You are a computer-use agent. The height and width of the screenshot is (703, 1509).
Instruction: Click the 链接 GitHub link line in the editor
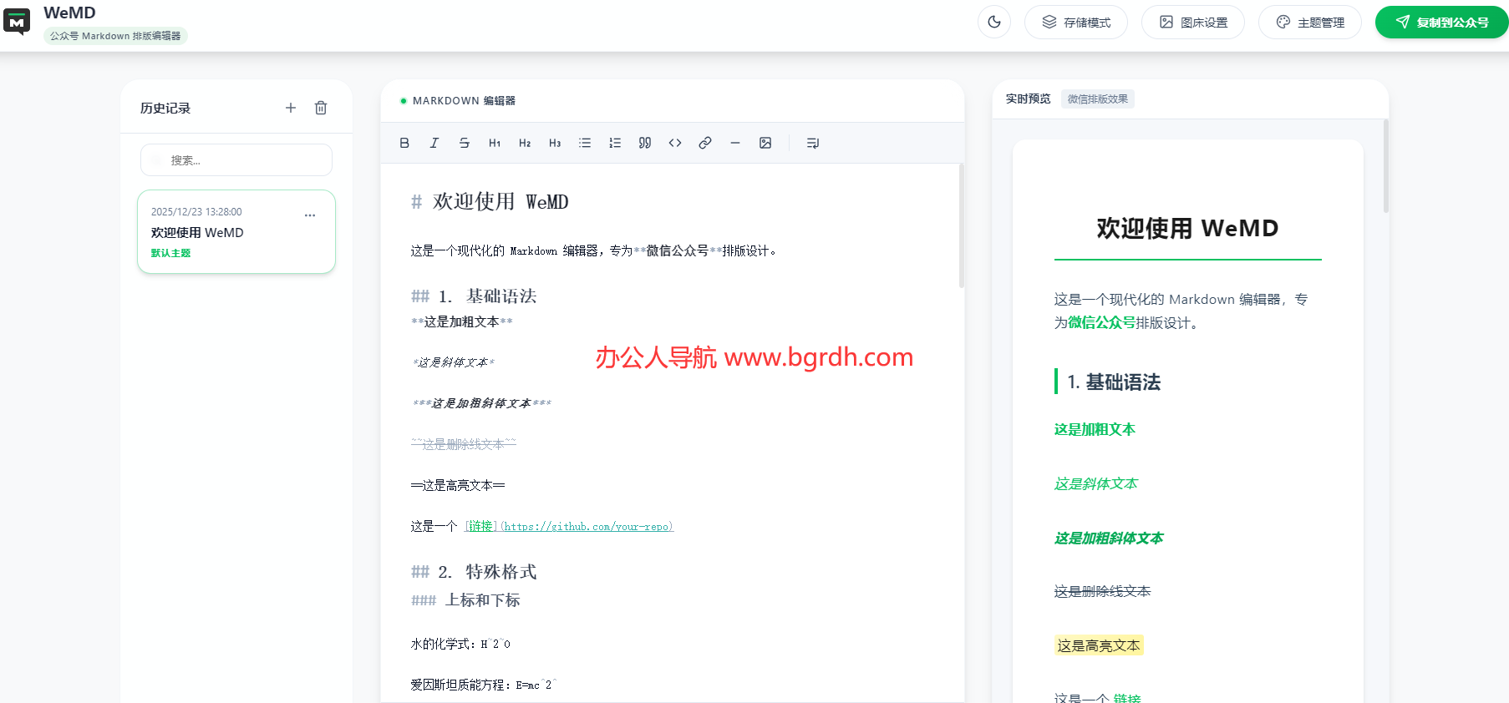(541, 526)
